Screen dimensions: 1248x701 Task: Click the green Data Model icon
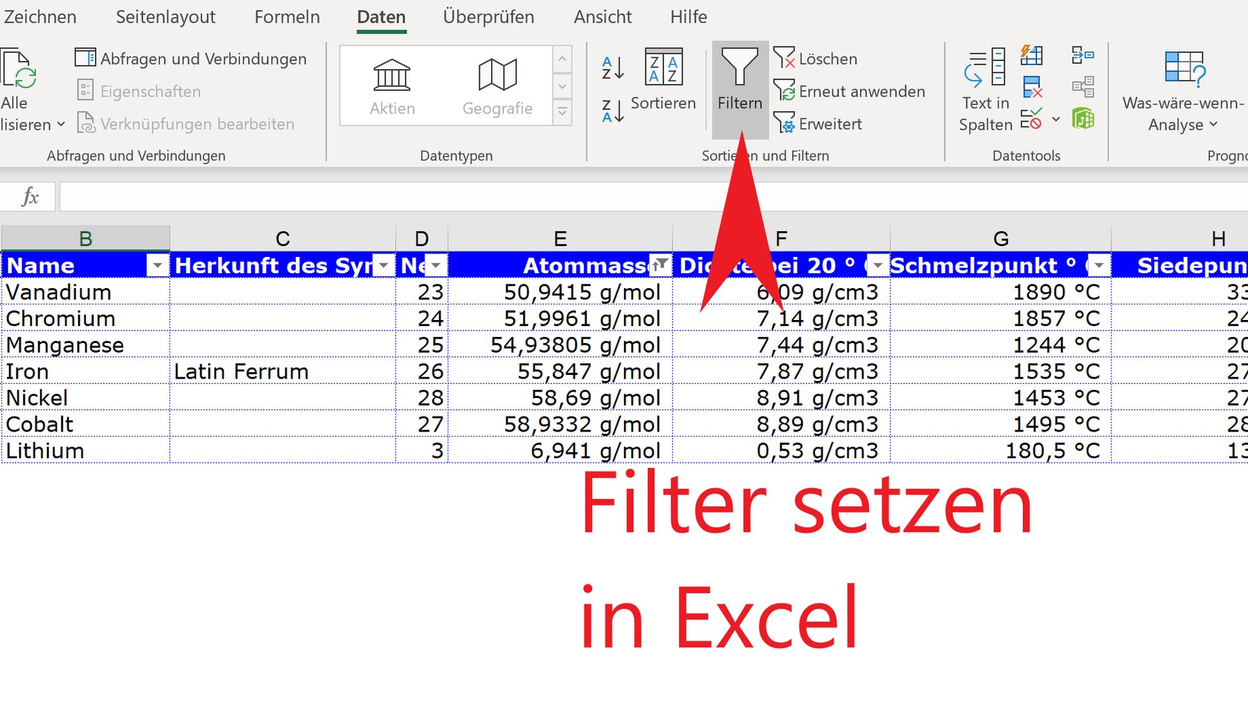click(1083, 119)
